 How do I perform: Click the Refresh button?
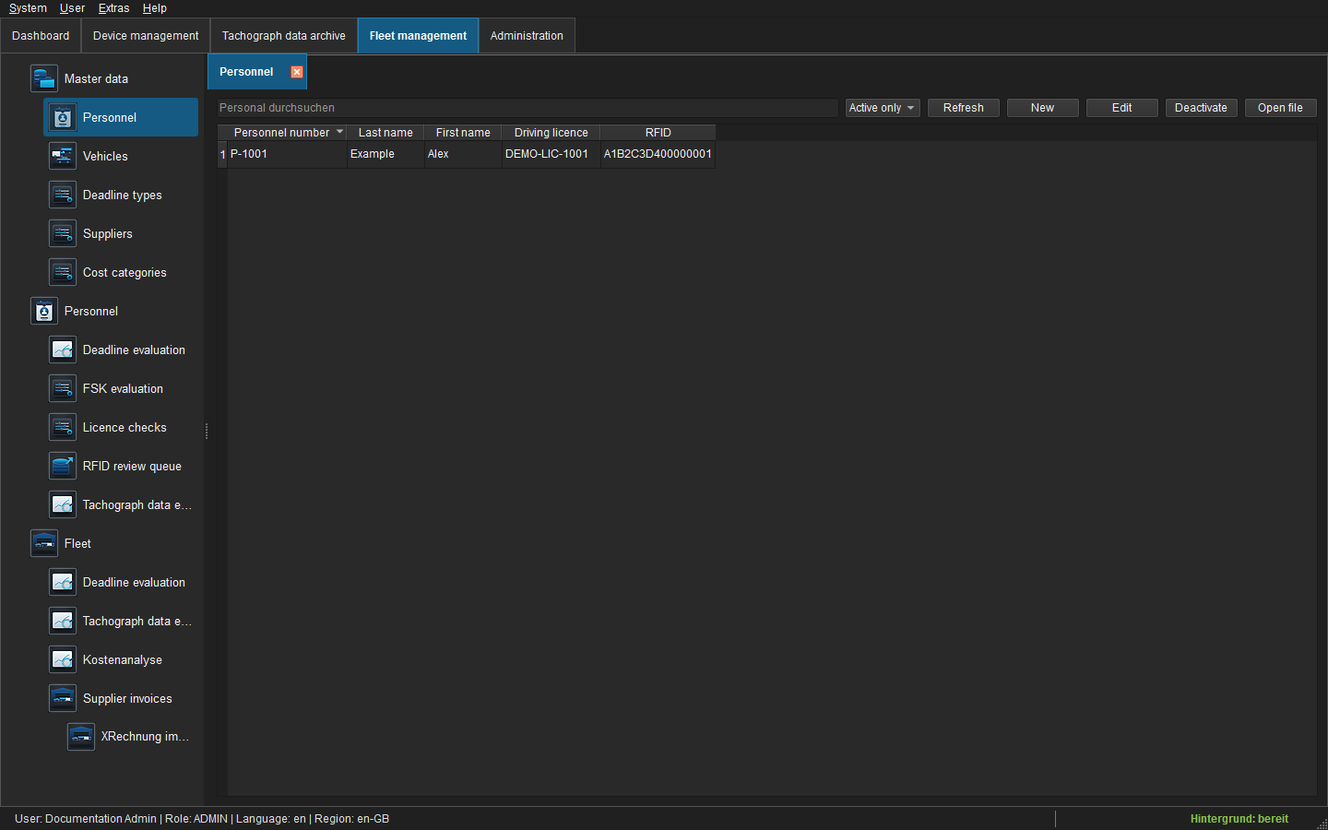click(964, 108)
